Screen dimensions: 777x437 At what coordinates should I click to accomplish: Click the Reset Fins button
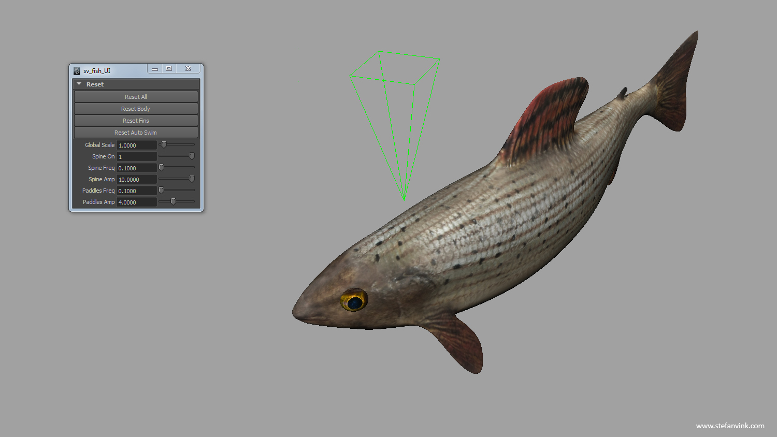(x=136, y=121)
